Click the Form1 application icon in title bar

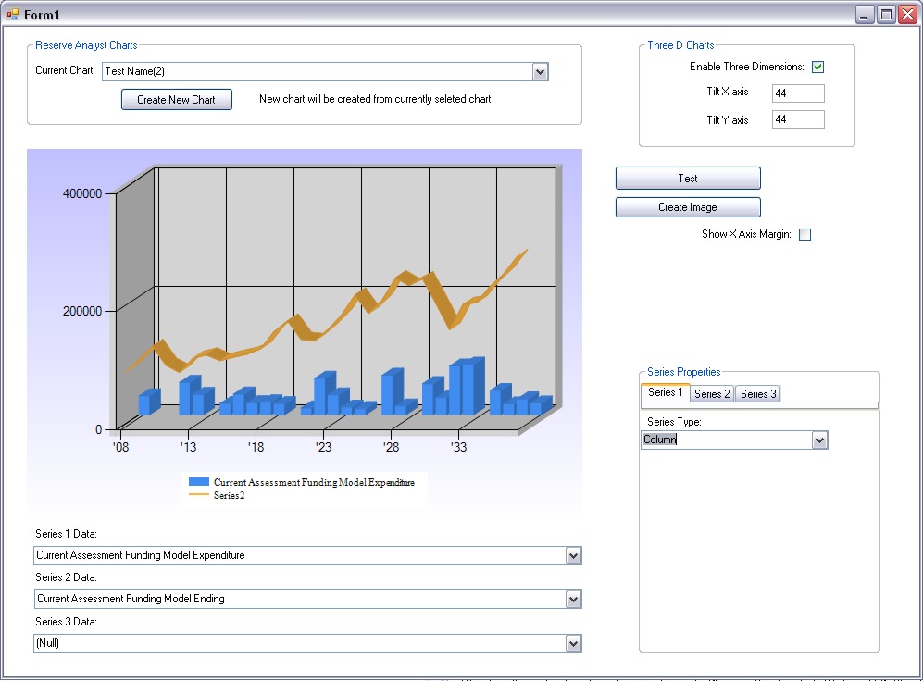(12, 14)
